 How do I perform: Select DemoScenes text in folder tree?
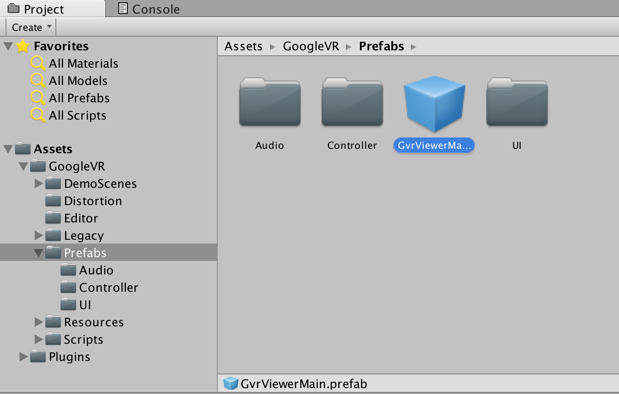tap(100, 183)
